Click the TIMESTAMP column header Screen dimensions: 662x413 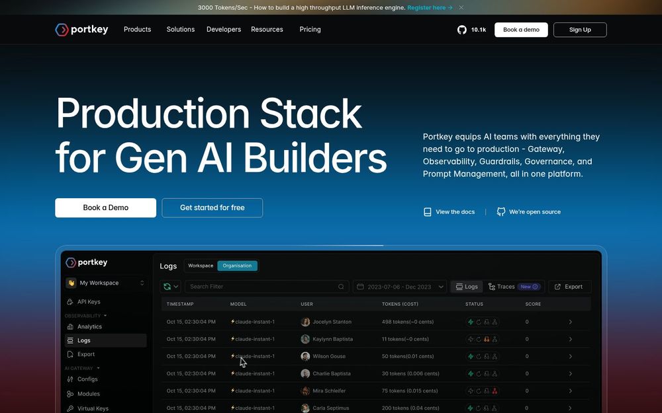pos(180,304)
